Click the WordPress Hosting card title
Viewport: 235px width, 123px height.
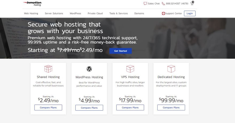89,77
